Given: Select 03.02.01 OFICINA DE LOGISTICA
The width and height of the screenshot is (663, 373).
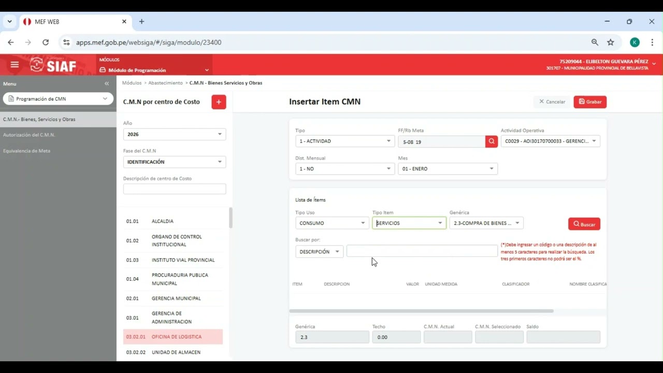Looking at the screenshot, I should tap(173, 337).
